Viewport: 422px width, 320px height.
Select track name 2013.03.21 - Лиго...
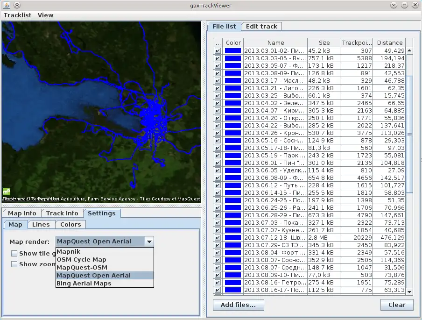(x=275, y=88)
